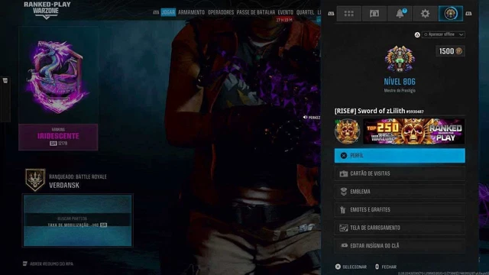Open Cartão de Visitas option
This screenshot has width=489, height=275.
(x=400, y=173)
